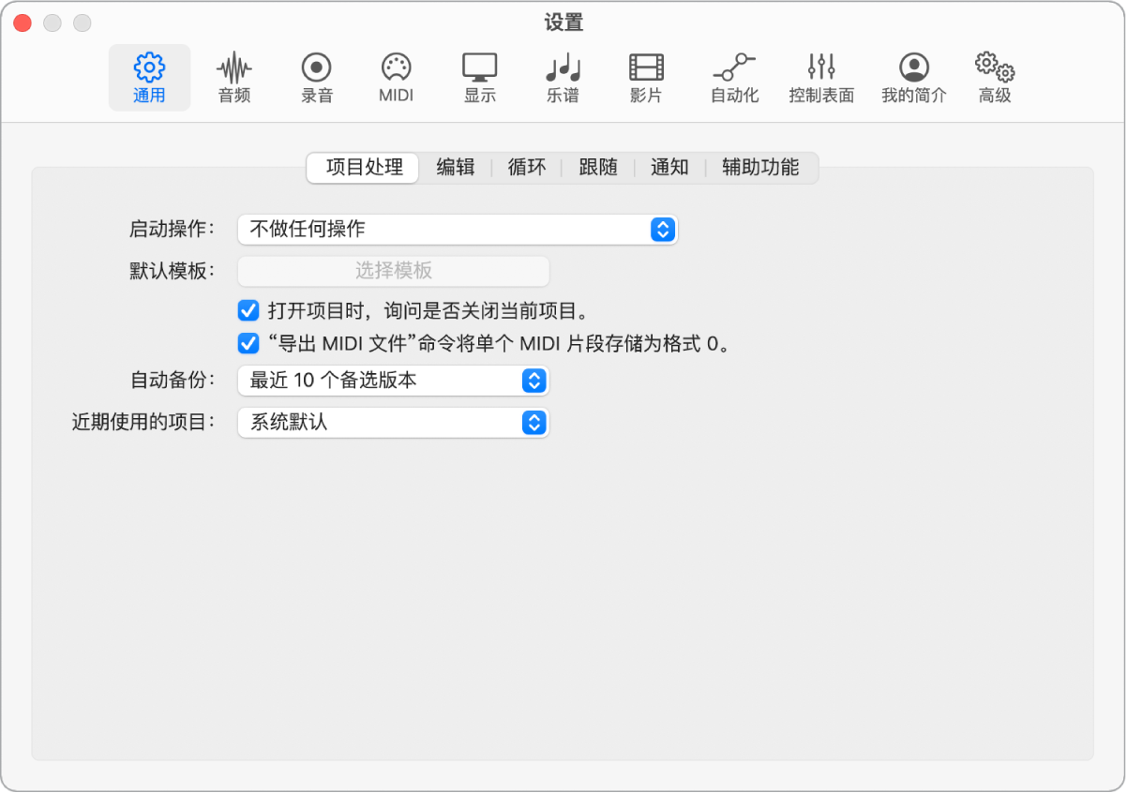Click the 选择模板 button
The height and width of the screenshot is (793, 1127).
pos(393,271)
